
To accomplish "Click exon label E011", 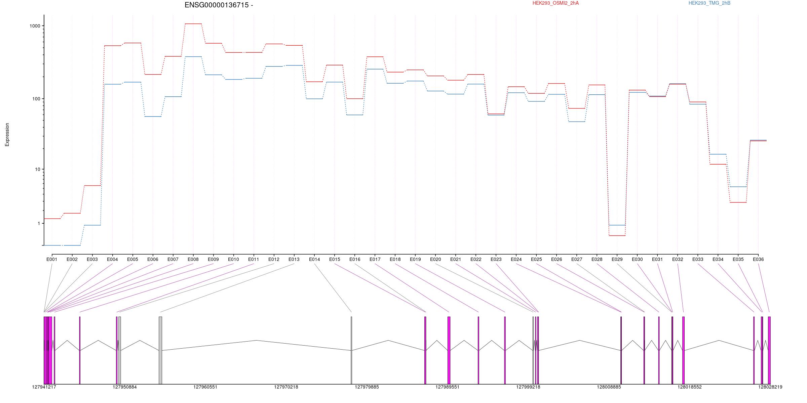I will tap(254, 259).
